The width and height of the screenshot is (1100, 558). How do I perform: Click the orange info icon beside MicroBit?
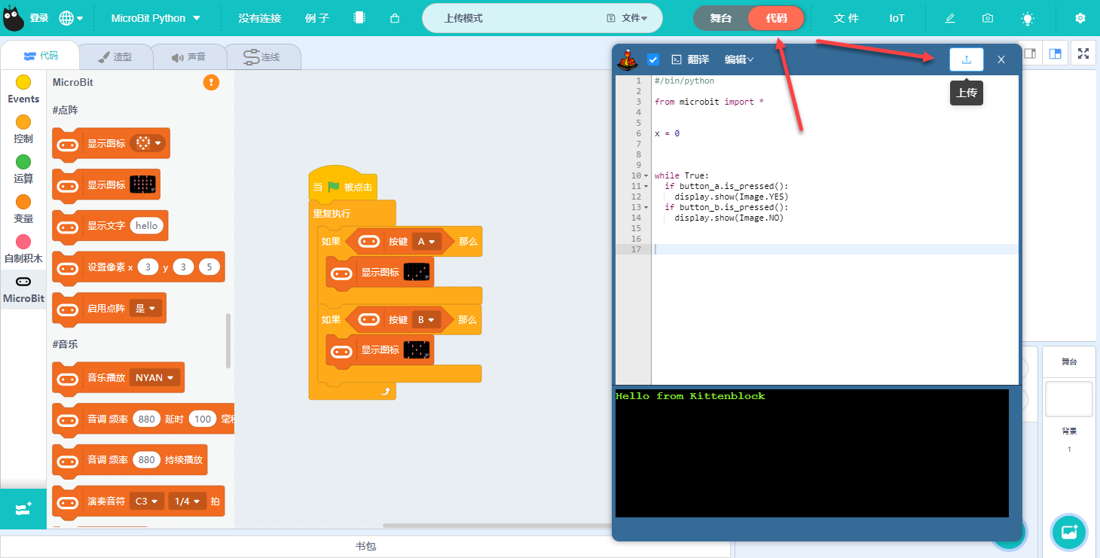(x=211, y=82)
